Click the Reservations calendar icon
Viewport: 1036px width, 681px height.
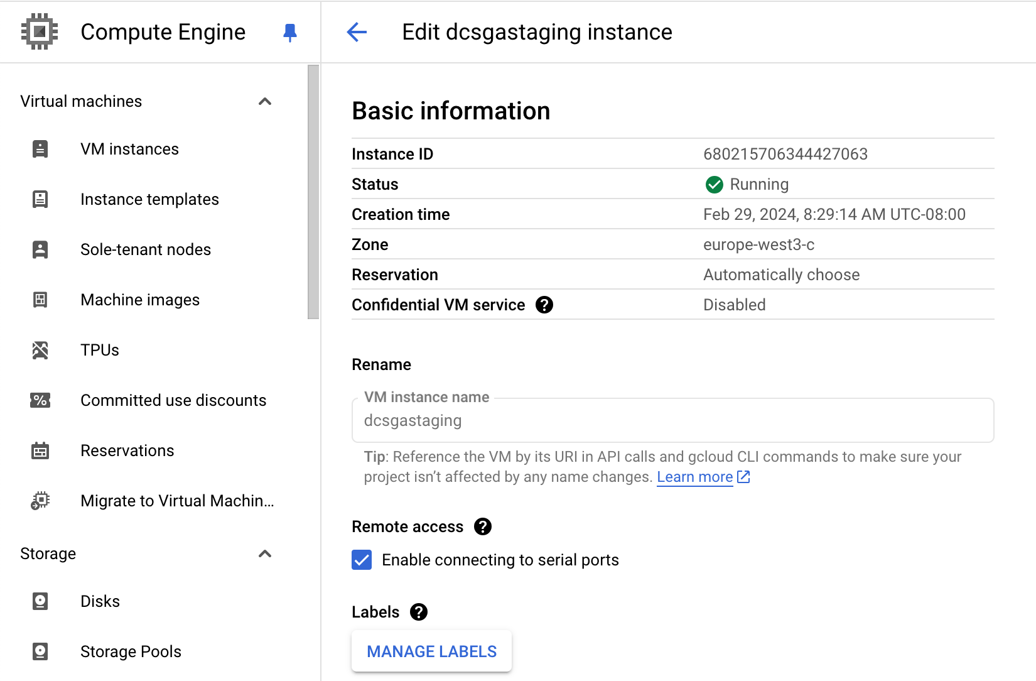(40, 450)
